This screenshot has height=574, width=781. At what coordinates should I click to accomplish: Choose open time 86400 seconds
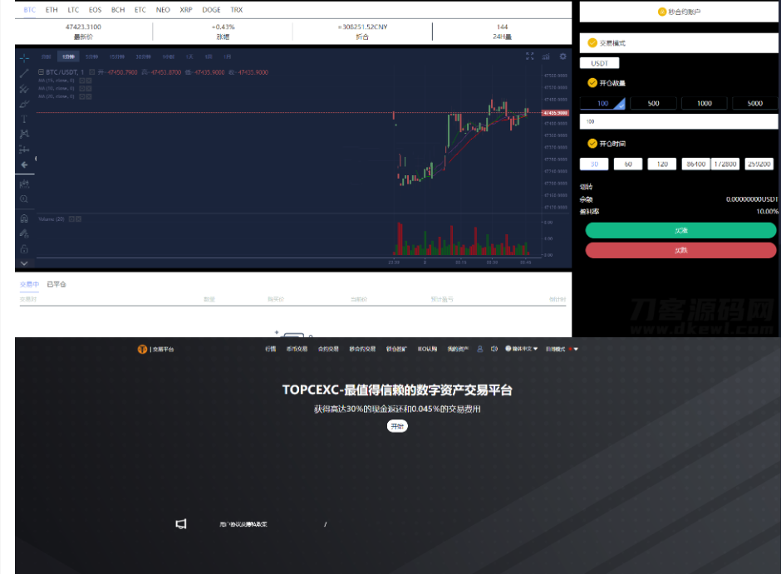(695, 164)
